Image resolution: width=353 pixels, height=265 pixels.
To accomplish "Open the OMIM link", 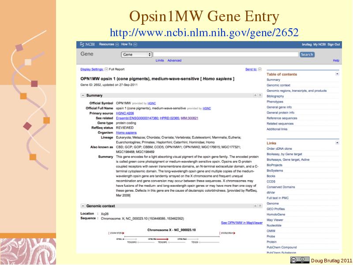I will tap(271, 231).
